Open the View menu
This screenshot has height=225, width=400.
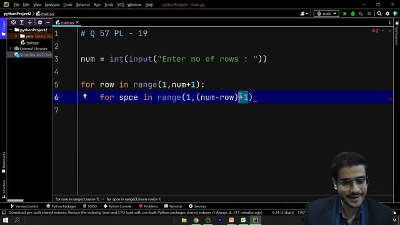(37, 4)
